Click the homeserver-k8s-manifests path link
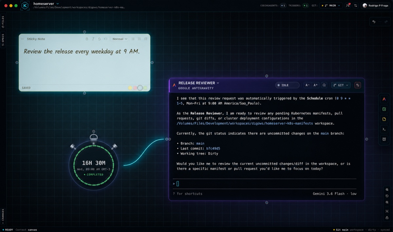This screenshot has width=393, height=232. pos(245,123)
